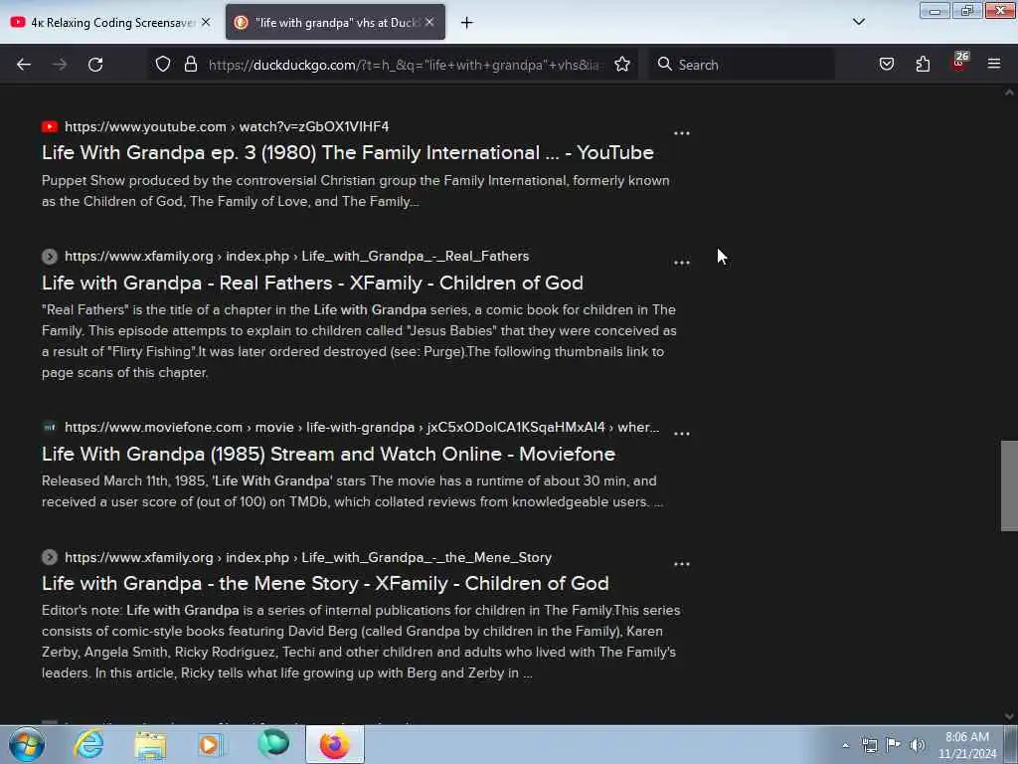Click the '"Real Fathers" is the title' snippet
1018x764 pixels.
pyautogui.click(x=359, y=341)
